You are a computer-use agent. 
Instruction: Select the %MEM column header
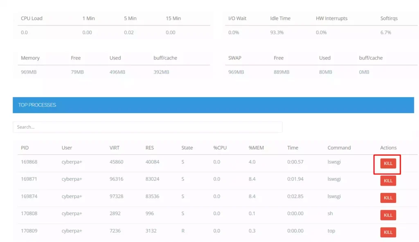pos(256,148)
